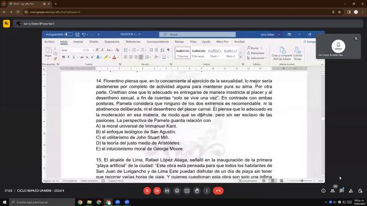Click the justify alignment icon
Screen dimensions: 367x206
click(x=141, y=57)
